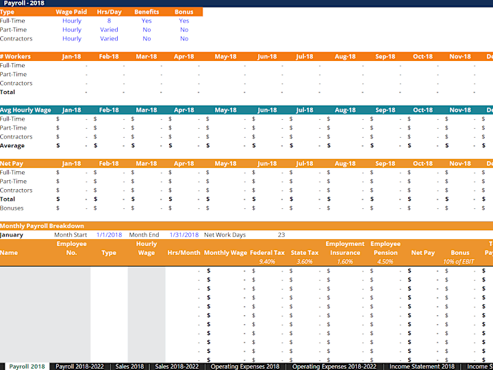This screenshot has width=493, height=370.
Task: Select the 'Payroll - 2018' title cell
Action: pyautogui.click(x=24, y=3)
